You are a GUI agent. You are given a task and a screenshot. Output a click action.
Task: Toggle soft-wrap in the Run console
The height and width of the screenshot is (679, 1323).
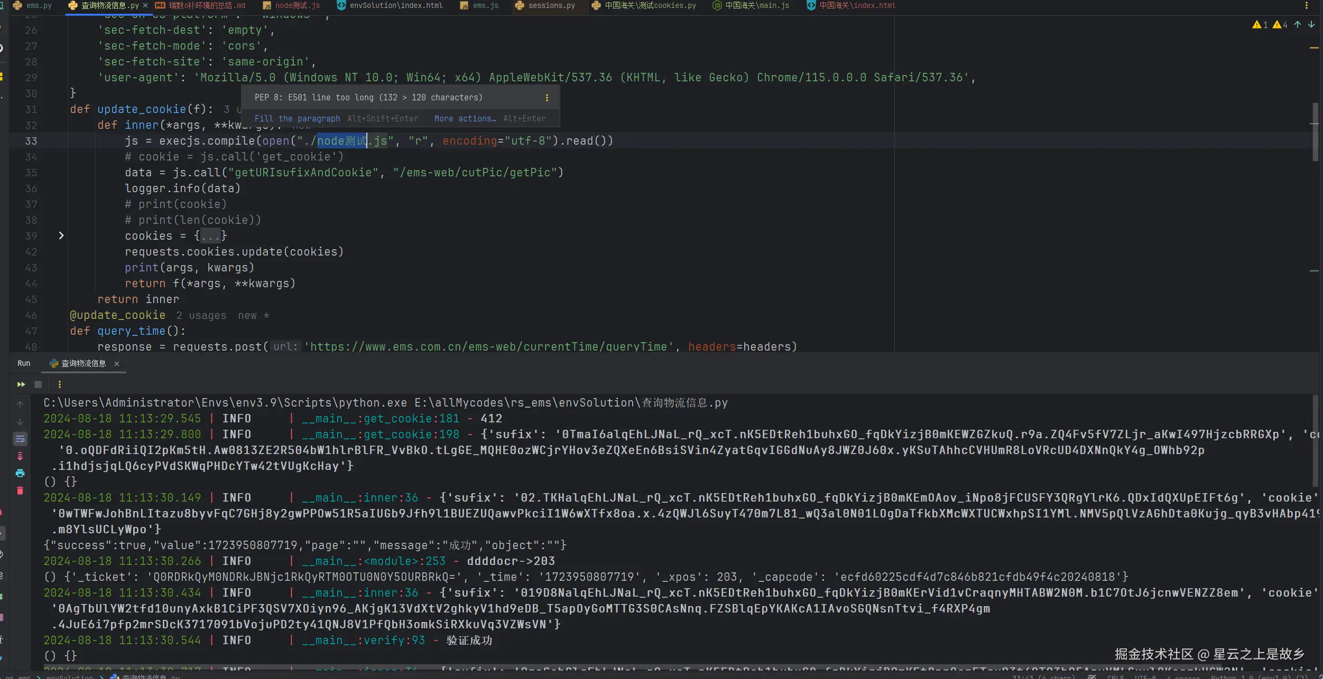pos(20,439)
